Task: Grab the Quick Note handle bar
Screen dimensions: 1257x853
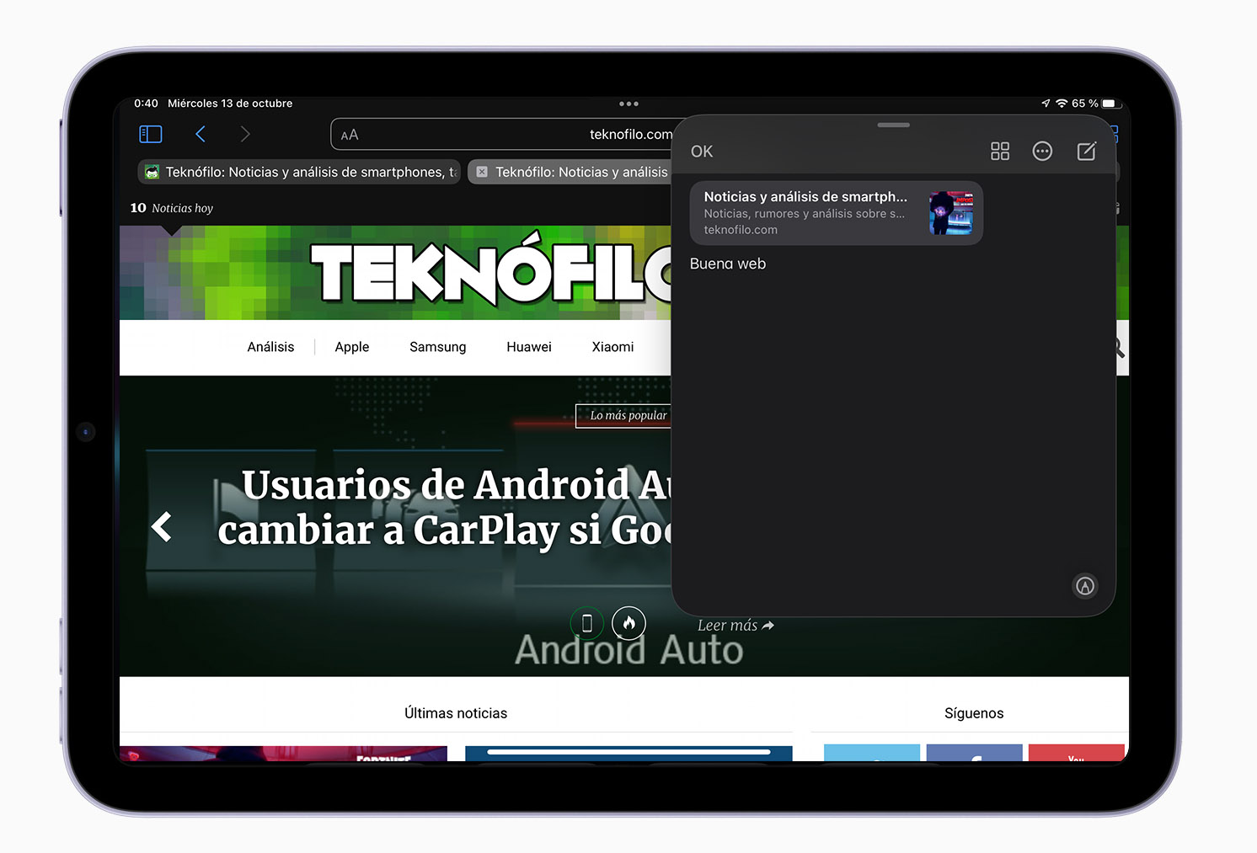Action: [893, 125]
